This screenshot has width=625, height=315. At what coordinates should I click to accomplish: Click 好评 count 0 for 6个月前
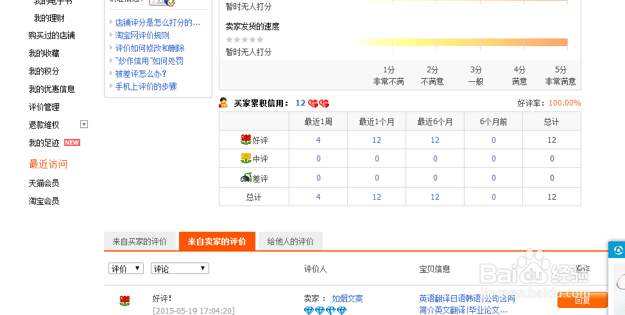[493, 140]
